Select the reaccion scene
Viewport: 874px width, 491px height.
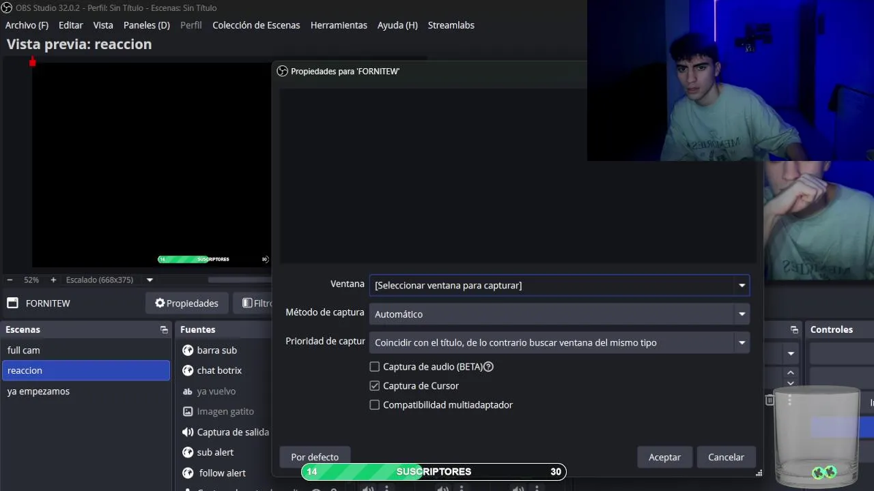[x=86, y=370]
